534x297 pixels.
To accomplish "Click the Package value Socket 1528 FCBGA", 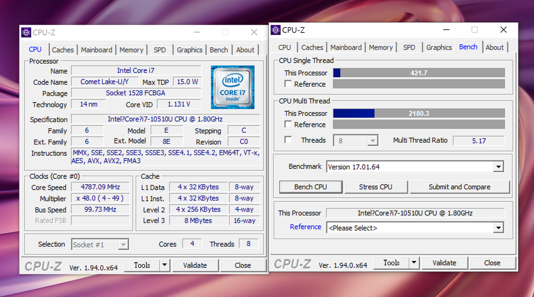I will tap(136, 93).
